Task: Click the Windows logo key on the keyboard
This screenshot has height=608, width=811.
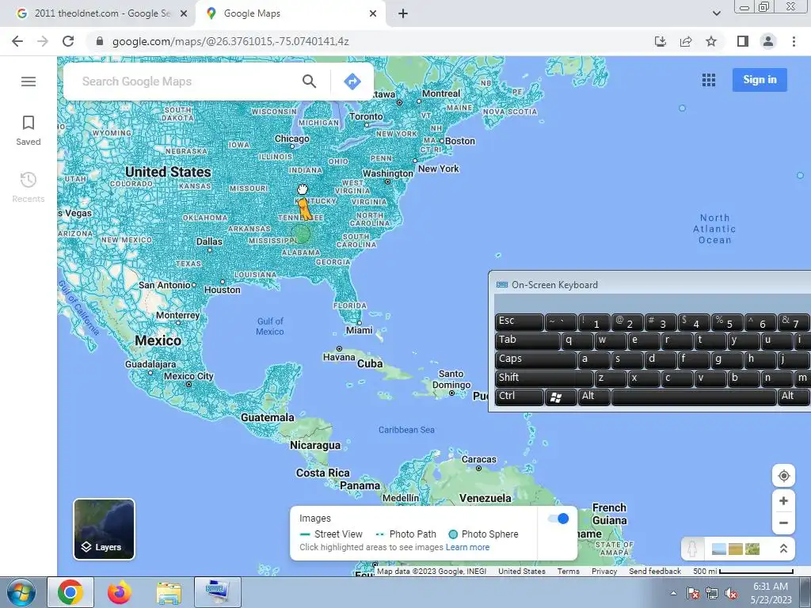Action: 561,397
